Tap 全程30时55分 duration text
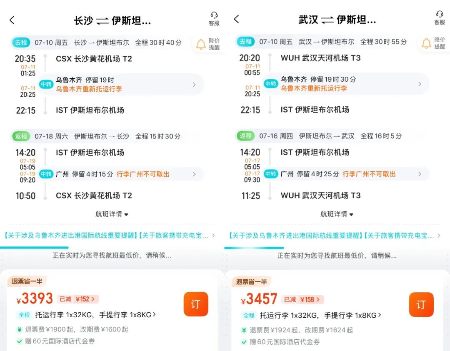The width and height of the screenshot is (450, 351). [384, 42]
